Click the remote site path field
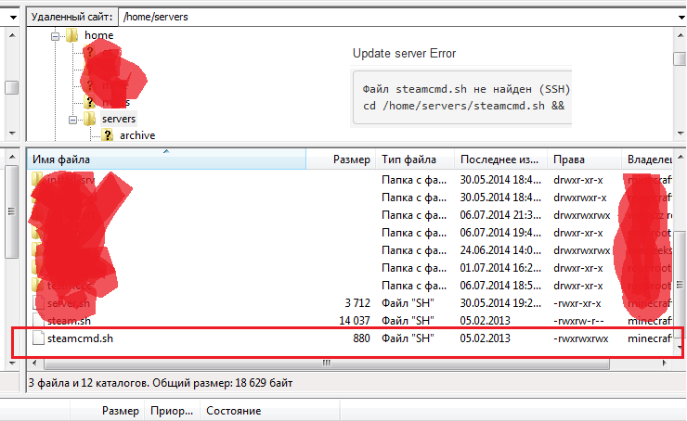687x421 pixels. [399, 17]
